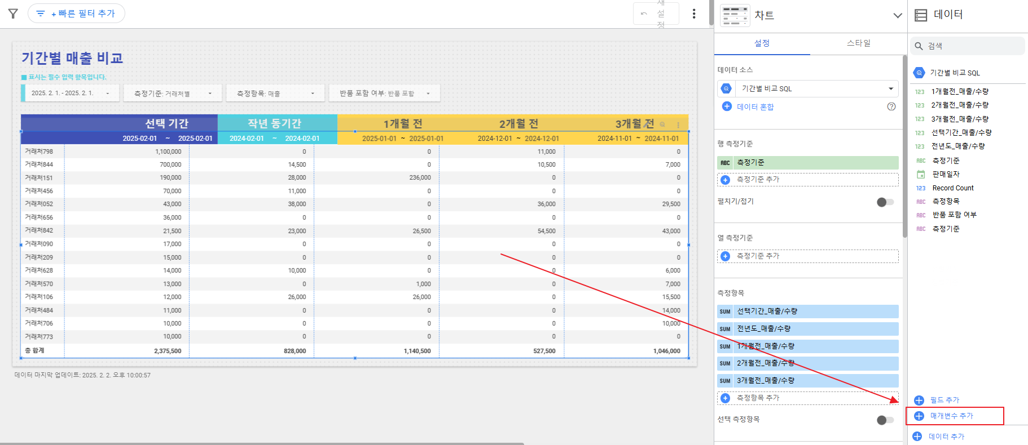This screenshot has width=1028, height=445.
Task: Click 측정기준 추가 under 행 측정기준
Action: point(808,180)
